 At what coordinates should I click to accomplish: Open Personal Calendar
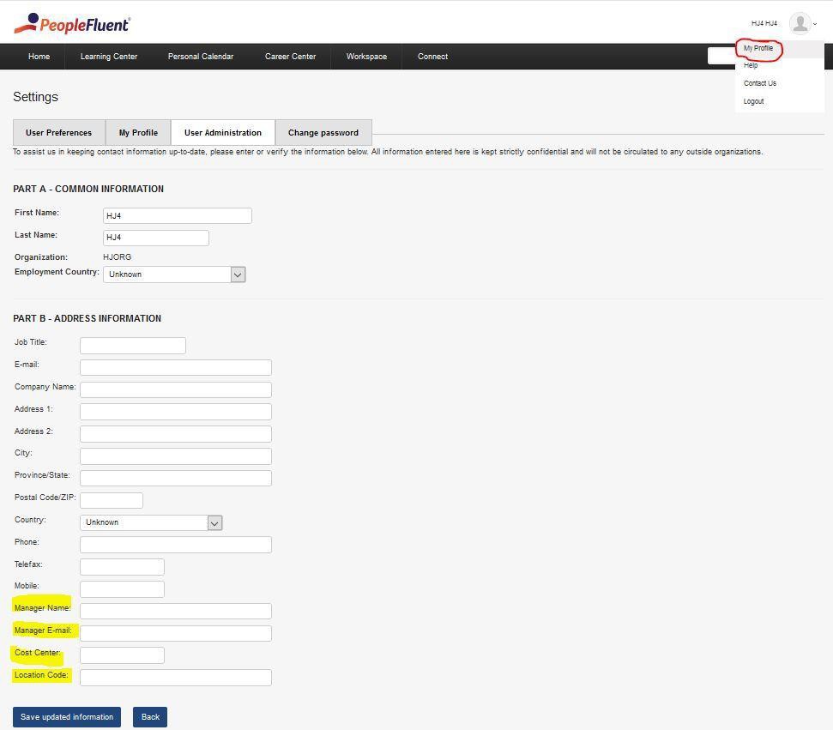pyautogui.click(x=201, y=57)
